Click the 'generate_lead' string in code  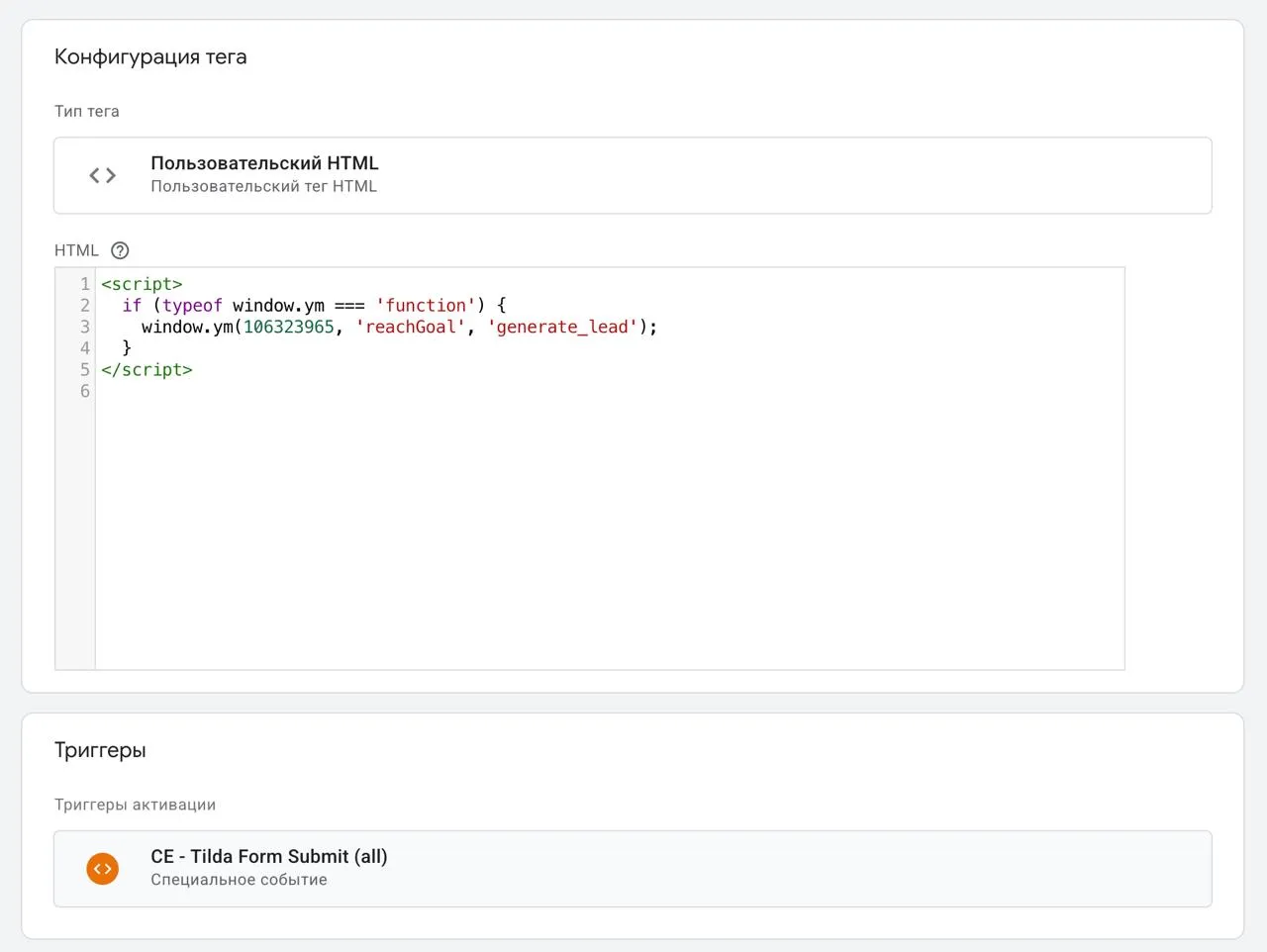(x=563, y=327)
